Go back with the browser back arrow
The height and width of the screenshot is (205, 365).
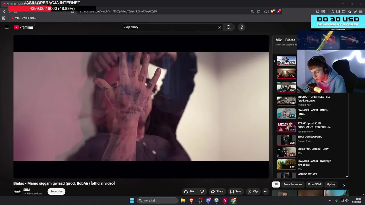point(4,11)
